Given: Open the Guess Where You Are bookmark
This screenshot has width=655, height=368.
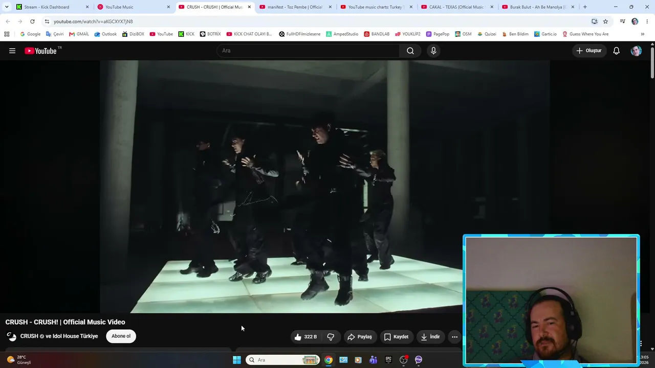Looking at the screenshot, I should pos(585,34).
